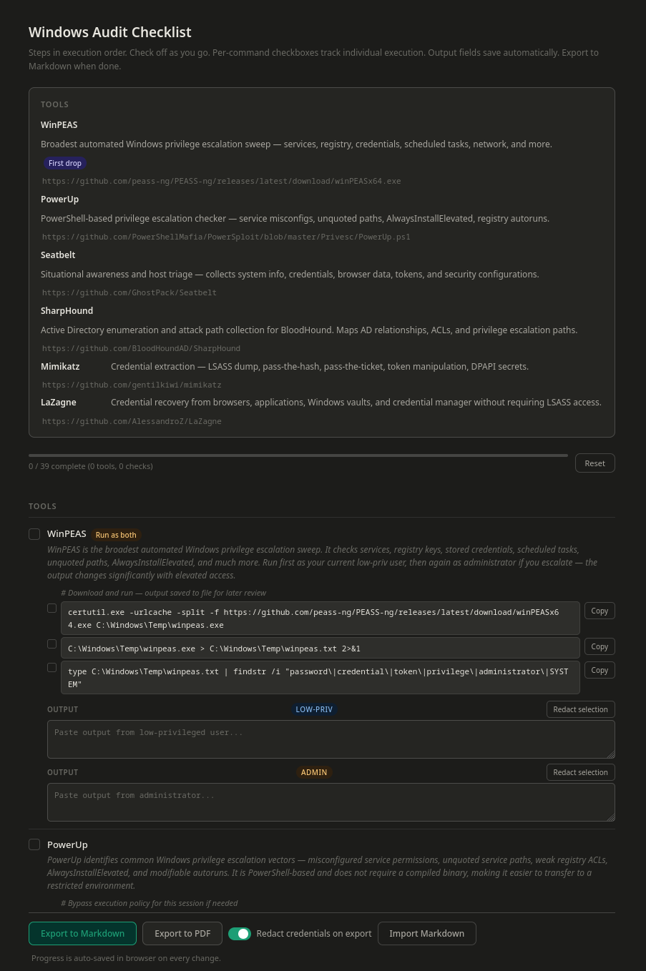646x971 pixels.
Task: Open the GhostPack Seatbelt GitHub link
Action: (x=129, y=292)
